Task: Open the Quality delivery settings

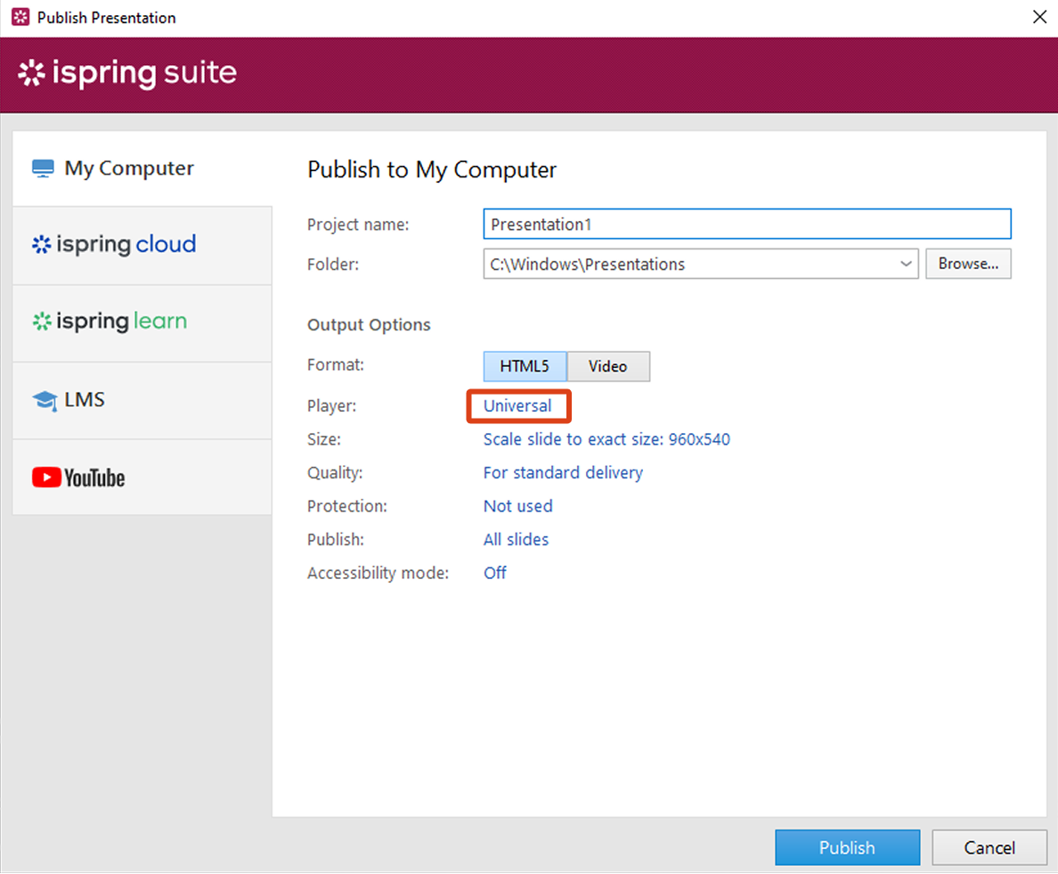Action: [x=563, y=472]
